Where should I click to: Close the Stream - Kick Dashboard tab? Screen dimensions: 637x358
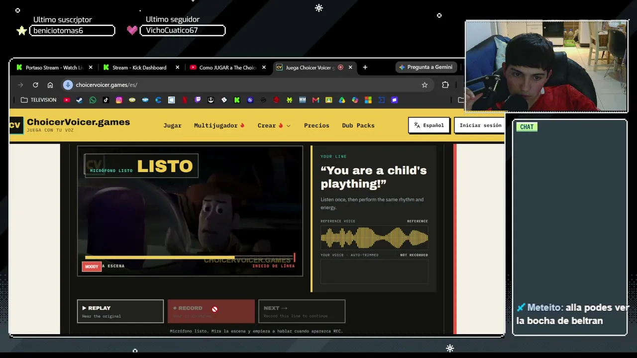[178, 67]
